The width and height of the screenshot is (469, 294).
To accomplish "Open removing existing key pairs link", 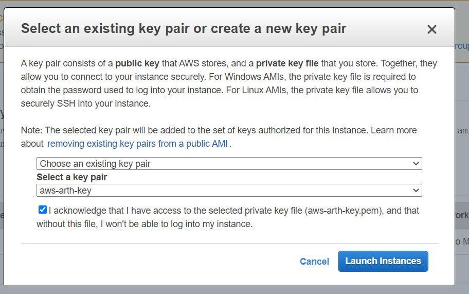I will click(138, 144).
